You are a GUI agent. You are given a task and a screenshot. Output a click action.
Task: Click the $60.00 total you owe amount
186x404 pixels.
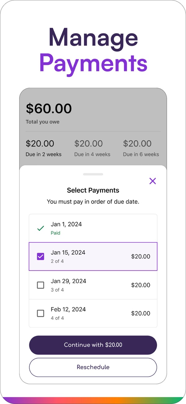pos(49,109)
